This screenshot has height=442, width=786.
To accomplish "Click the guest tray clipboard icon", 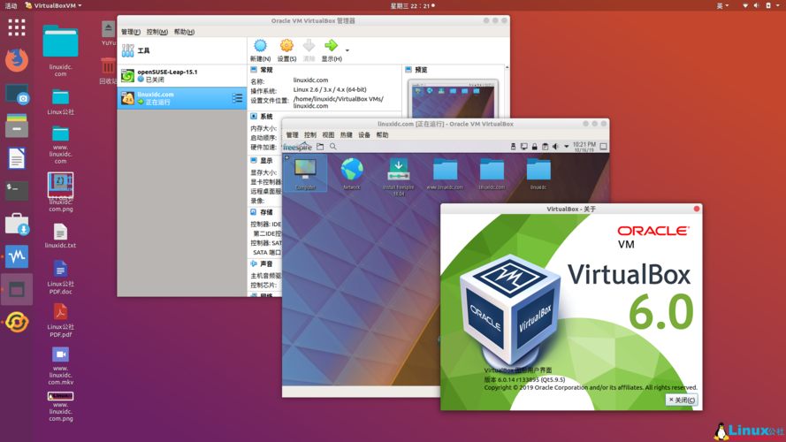I will point(545,147).
